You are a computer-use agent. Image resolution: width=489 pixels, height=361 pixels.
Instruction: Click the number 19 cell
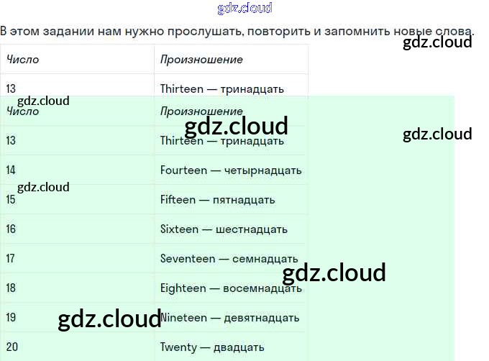tap(11, 318)
